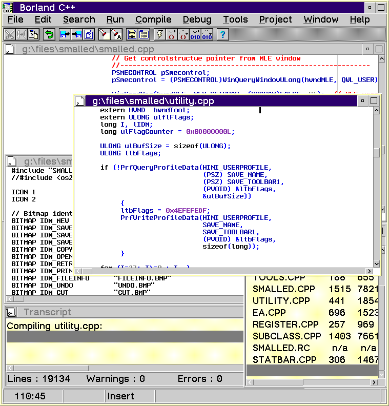Open the Compile menu
Viewport: 389px width, 406px height.
153,19
